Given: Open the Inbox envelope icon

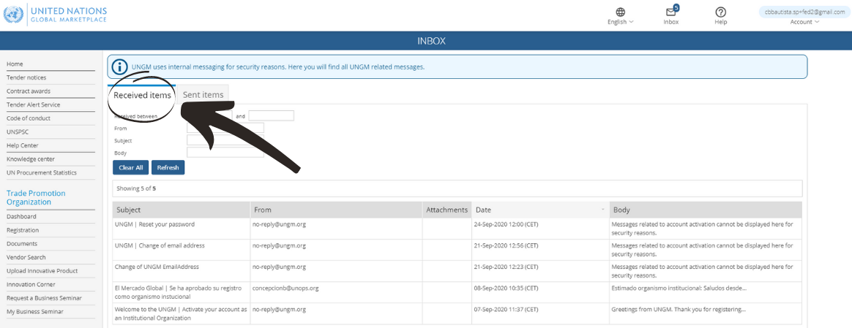Looking at the screenshot, I should [x=671, y=12].
